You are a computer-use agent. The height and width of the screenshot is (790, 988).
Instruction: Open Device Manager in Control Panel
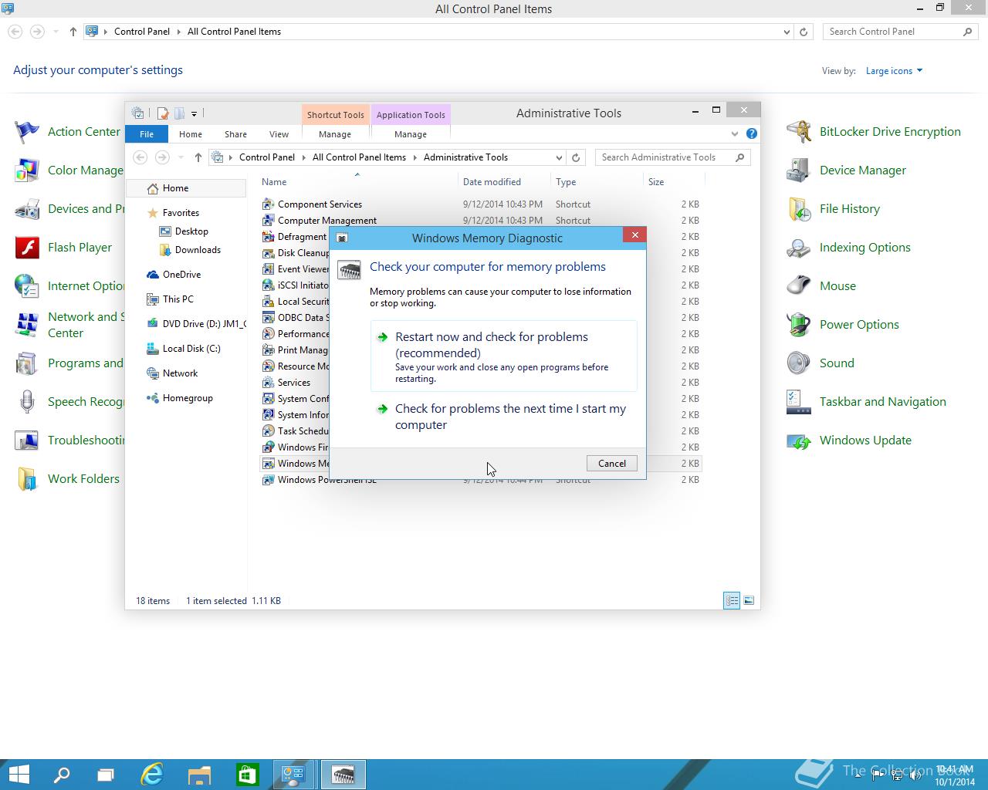pos(847,170)
